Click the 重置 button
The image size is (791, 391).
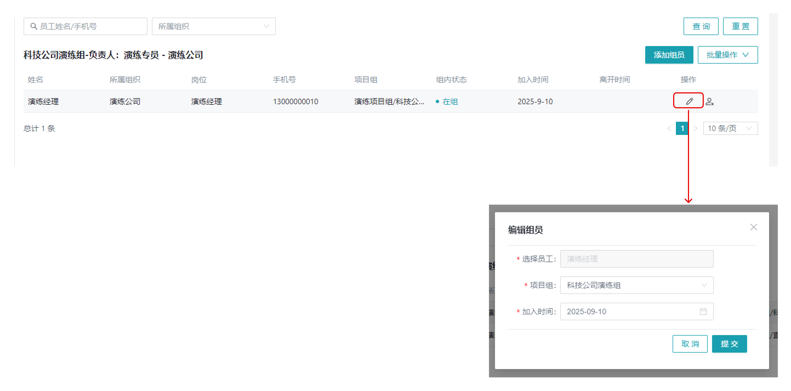point(740,26)
